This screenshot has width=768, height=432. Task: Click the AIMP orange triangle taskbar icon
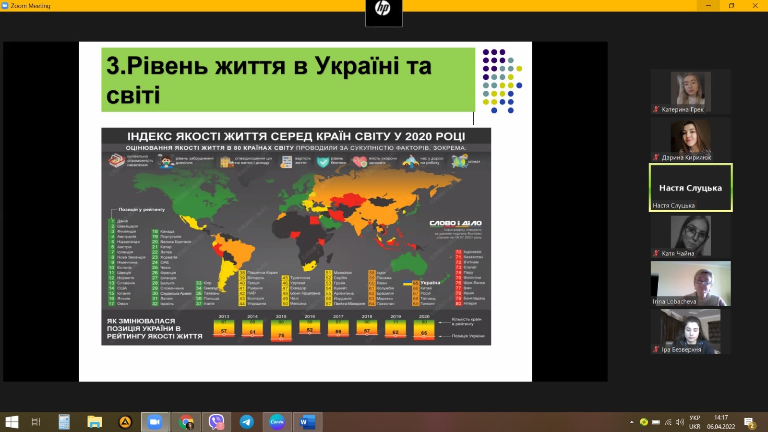(125, 422)
